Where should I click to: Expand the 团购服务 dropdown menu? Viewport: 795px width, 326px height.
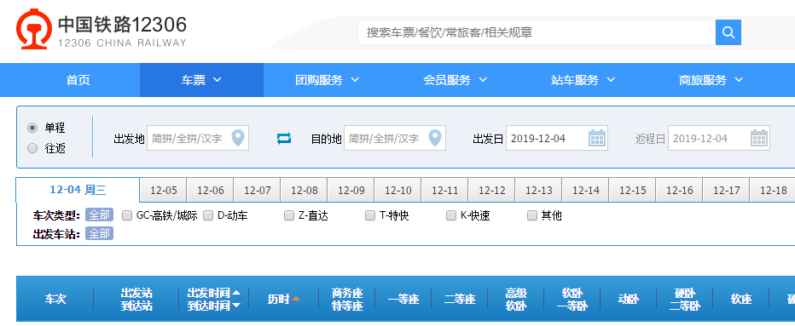point(327,80)
